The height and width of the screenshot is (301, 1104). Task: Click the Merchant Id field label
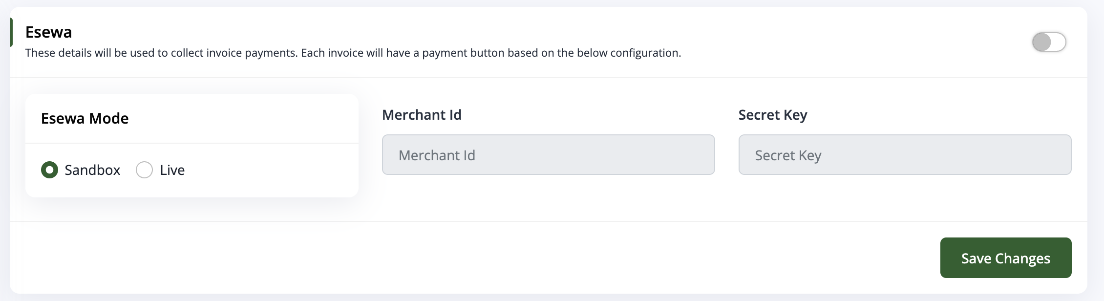click(422, 115)
